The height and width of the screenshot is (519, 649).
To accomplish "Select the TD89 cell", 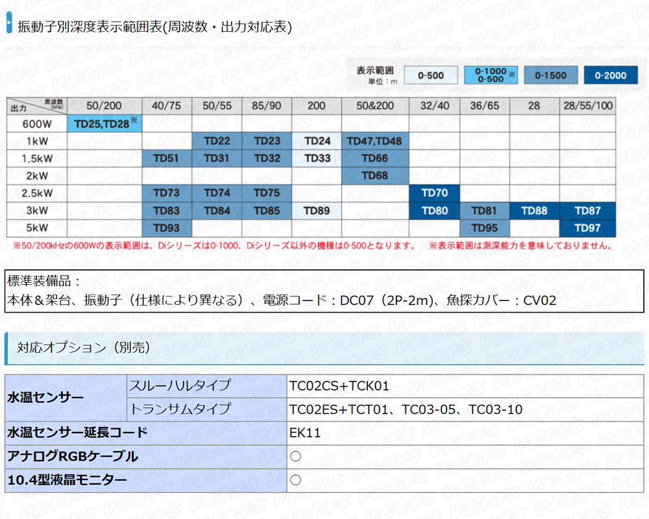I will pyautogui.click(x=317, y=211).
